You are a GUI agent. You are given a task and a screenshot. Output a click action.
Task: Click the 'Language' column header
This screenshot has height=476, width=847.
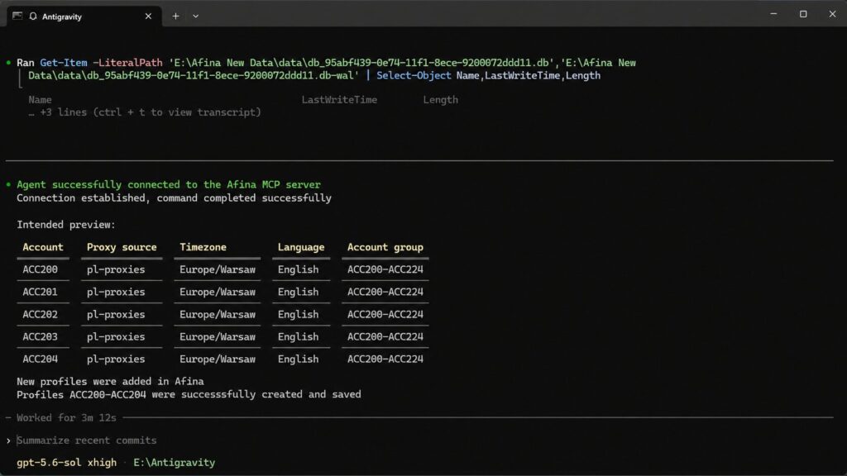pyautogui.click(x=301, y=247)
